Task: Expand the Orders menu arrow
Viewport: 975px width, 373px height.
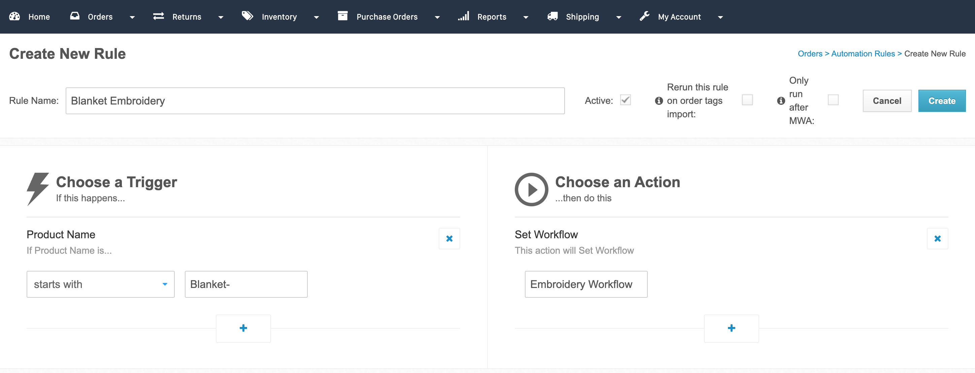Action: [132, 17]
